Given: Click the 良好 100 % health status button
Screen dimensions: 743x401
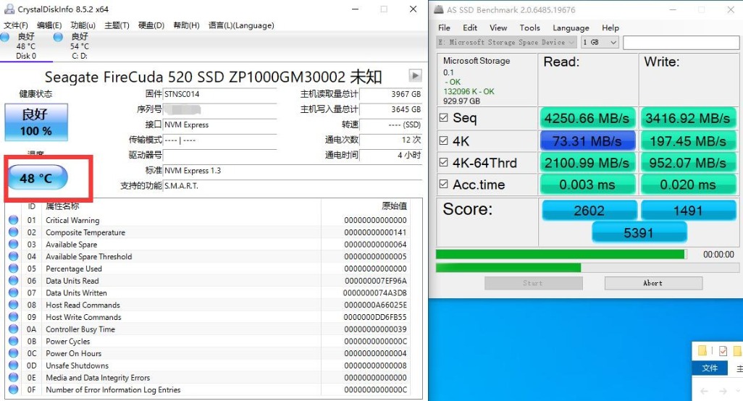Looking at the screenshot, I should (x=36, y=122).
